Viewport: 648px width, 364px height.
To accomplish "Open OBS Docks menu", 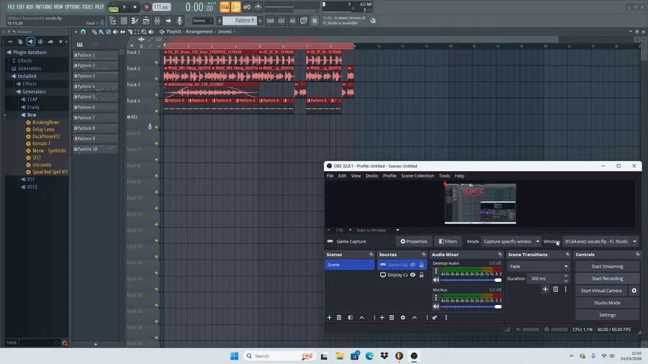I will (x=372, y=176).
